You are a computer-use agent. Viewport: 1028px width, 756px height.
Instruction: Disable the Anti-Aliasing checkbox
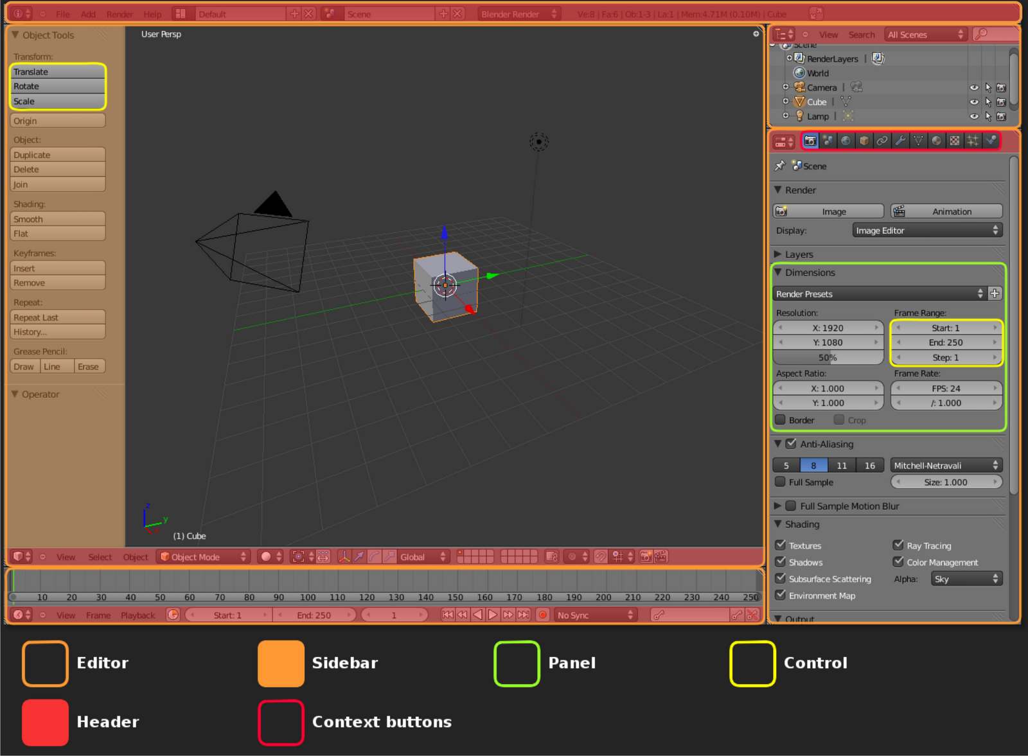(791, 444)
